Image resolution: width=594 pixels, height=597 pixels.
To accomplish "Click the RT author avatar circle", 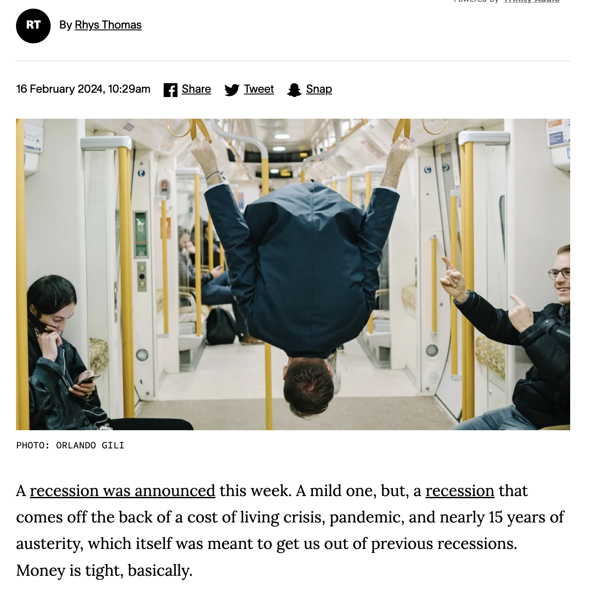I will (x=33, y=26).
